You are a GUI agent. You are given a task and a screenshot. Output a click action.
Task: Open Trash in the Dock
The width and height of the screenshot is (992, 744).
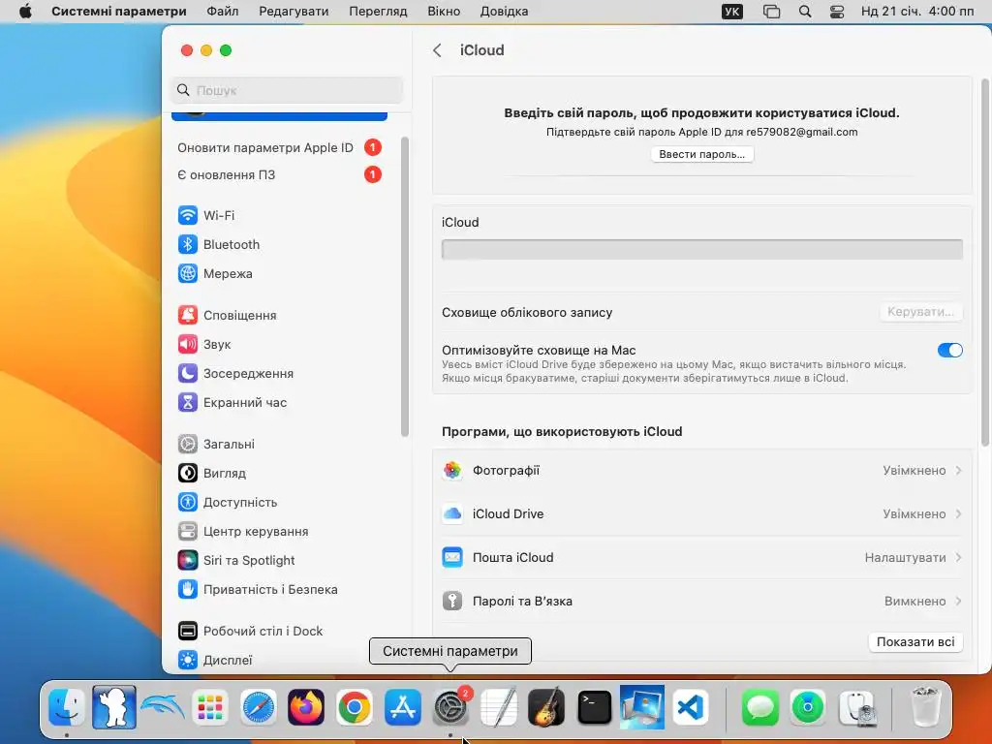925,706
